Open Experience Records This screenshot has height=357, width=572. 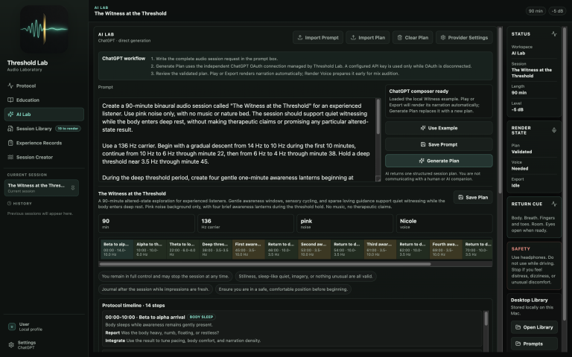[44, 143]
